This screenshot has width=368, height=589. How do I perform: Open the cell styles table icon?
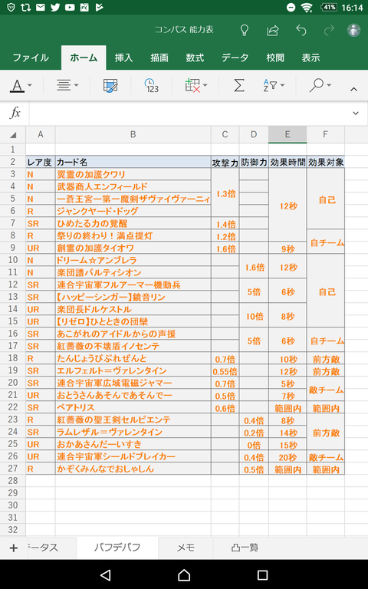coord(110,86)
